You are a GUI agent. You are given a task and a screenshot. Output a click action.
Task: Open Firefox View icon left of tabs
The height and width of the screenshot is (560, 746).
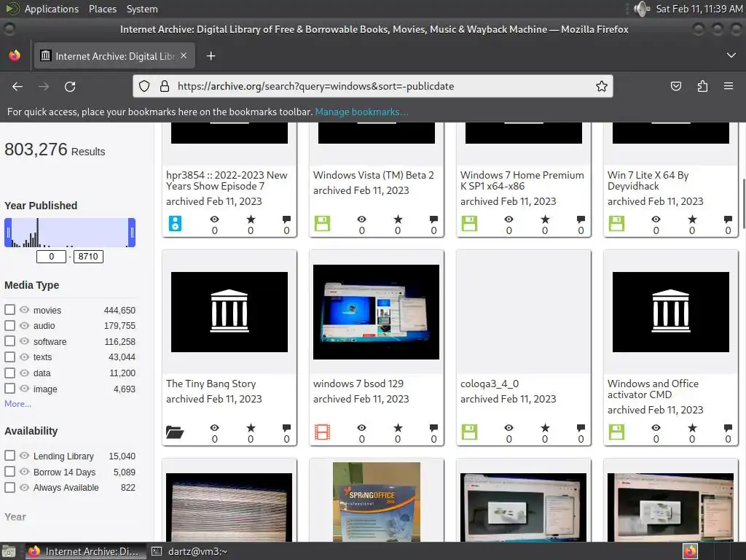click(x=15, y=55)
